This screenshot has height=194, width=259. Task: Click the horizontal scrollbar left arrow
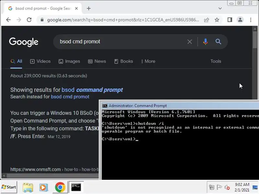(x=4, y=176)
